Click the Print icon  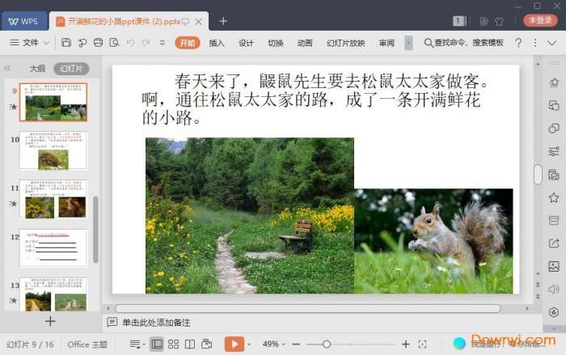point(98,43)
